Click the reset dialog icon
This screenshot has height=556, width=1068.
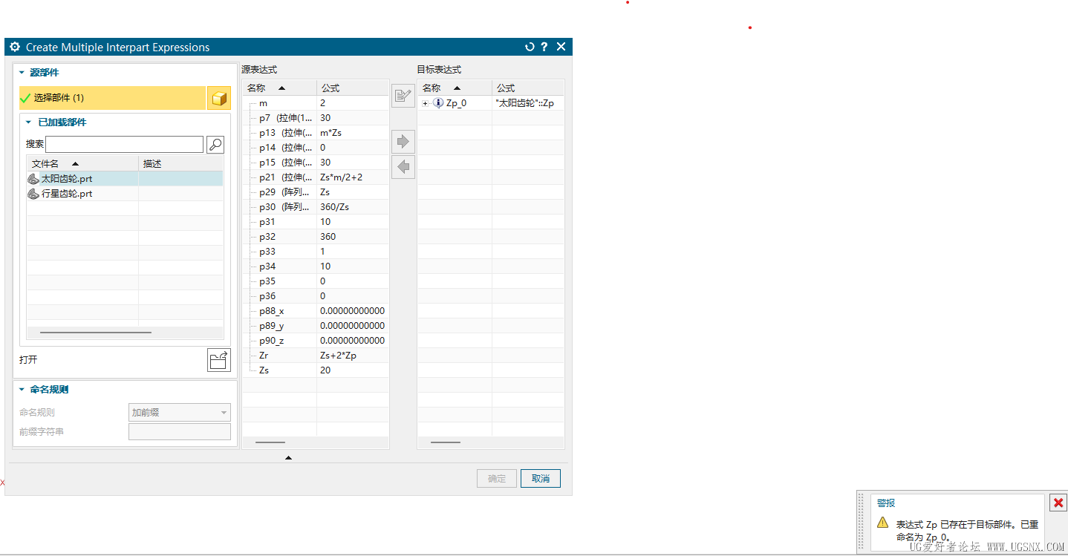(529, 46)
